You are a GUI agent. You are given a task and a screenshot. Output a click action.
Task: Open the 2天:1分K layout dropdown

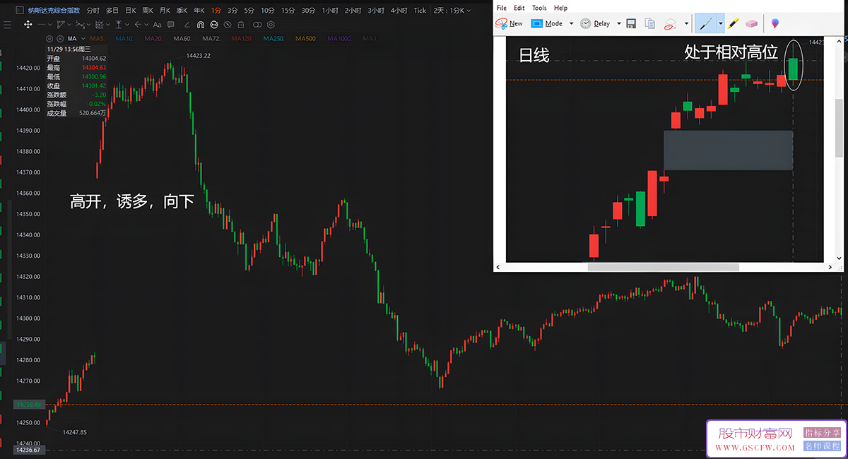point(452,11)
